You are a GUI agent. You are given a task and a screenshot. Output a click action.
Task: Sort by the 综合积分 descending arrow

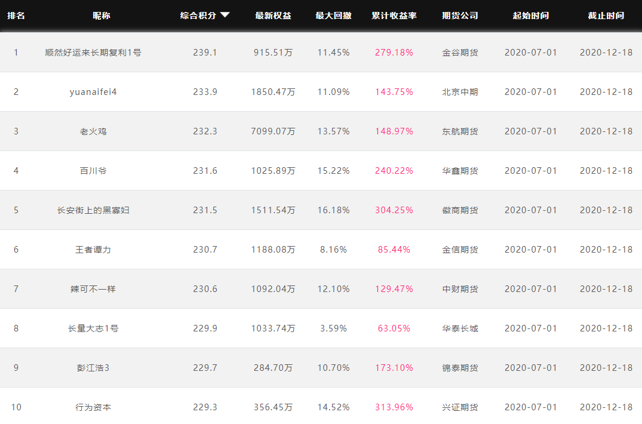point(225,15)
